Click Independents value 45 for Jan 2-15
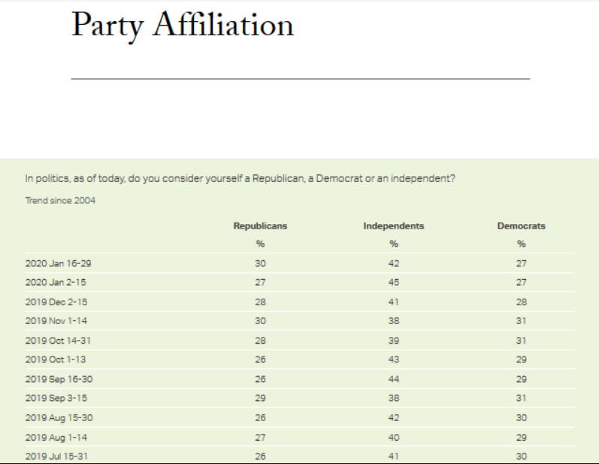Viewport: 599px width, 464px height. (x=394, y=283)
